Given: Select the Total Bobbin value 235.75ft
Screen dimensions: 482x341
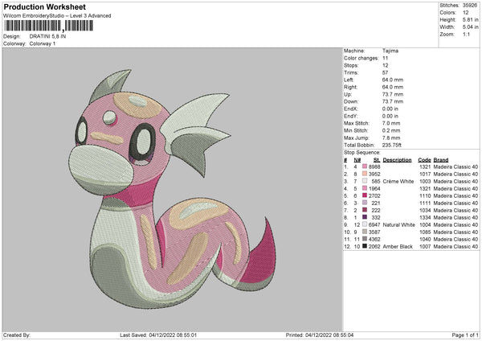Looking at the screenshot, I should click(x=392, y=145).
